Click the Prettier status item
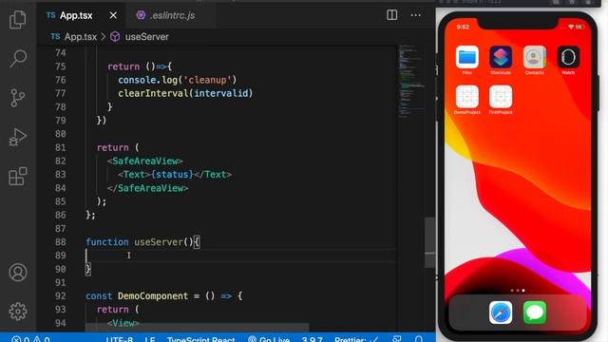Viewport: 608px width, 342px height. [x=356, y=339]
